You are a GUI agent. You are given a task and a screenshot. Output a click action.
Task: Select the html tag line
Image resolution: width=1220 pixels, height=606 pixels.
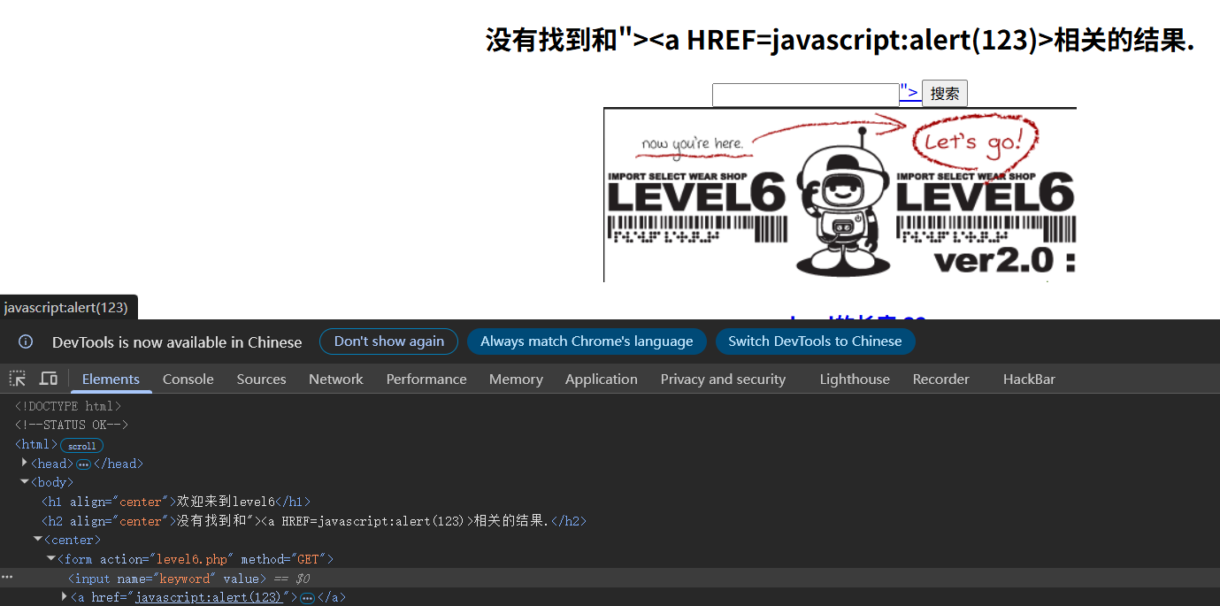(x=36, y=444)
